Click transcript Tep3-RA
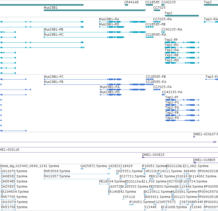 211,22
